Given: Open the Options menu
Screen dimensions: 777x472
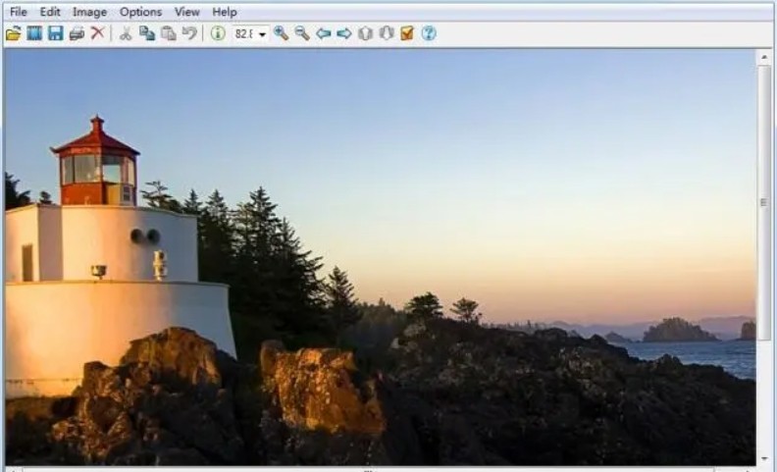Looking at the screenshot, I should [140, 12].
